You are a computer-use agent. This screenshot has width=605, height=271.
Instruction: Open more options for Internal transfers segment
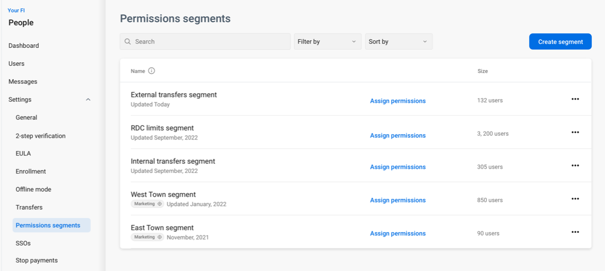(575, 165)
